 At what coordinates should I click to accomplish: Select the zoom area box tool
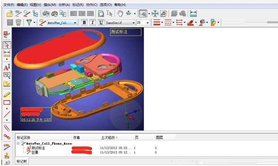143,13
